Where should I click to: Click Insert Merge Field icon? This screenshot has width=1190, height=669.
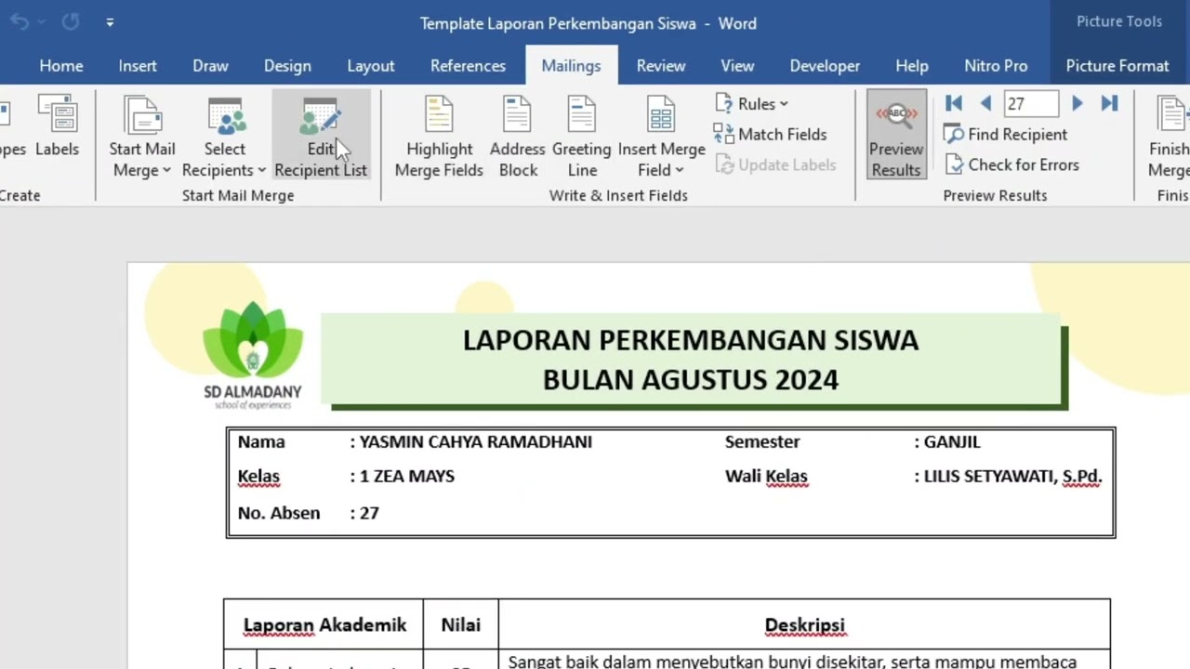point(661,116)
